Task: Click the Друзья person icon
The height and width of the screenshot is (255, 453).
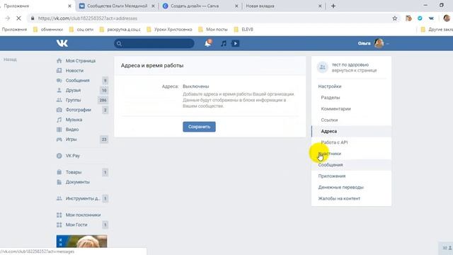Action: (59, 90)
